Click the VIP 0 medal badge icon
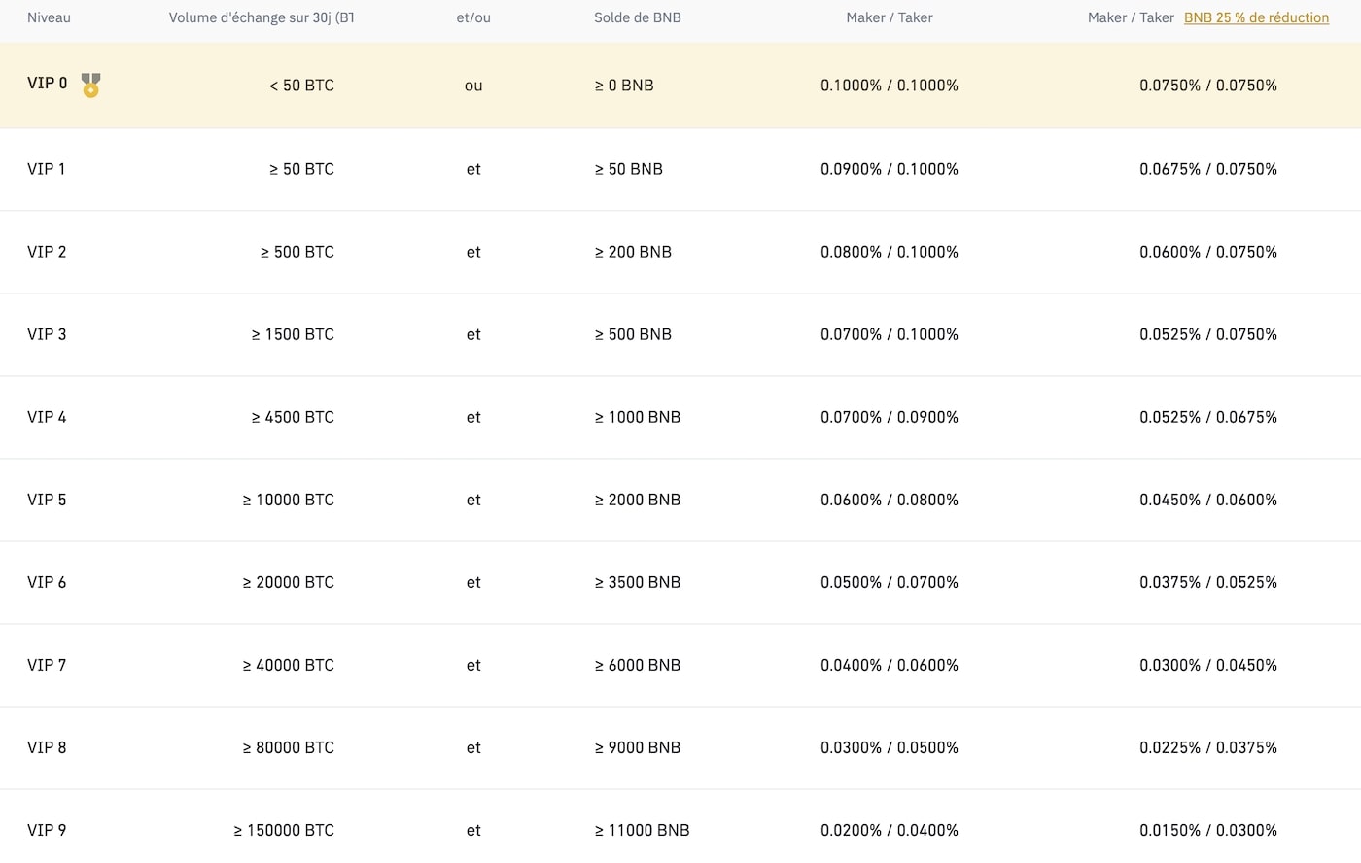1361x863 pixels. pos(90,85)
